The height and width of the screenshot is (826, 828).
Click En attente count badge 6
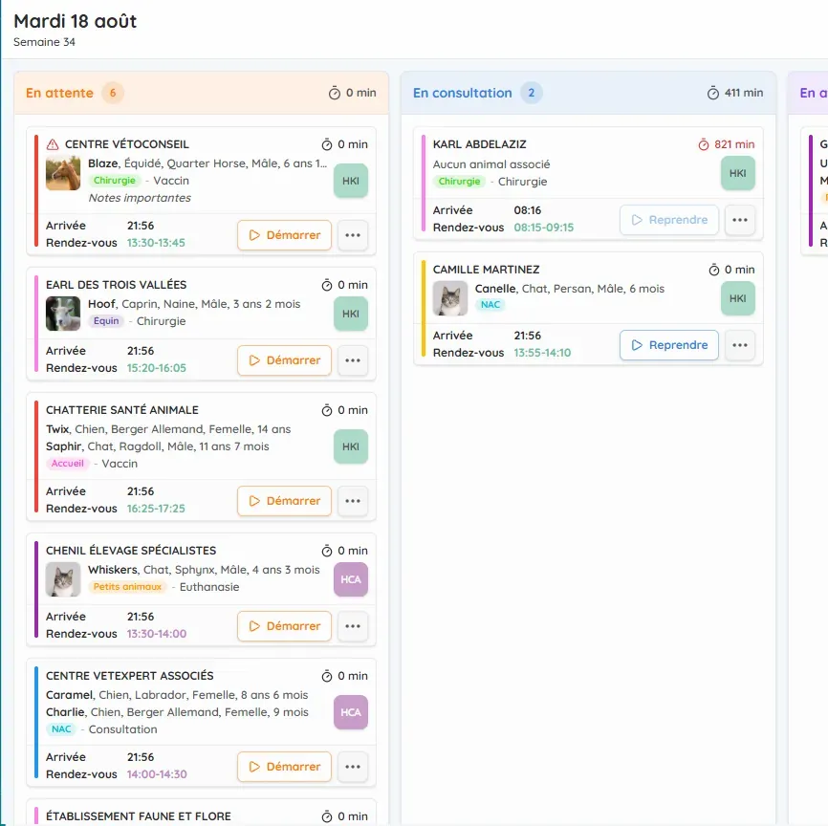pyautogui.click(x=113, y=93)
